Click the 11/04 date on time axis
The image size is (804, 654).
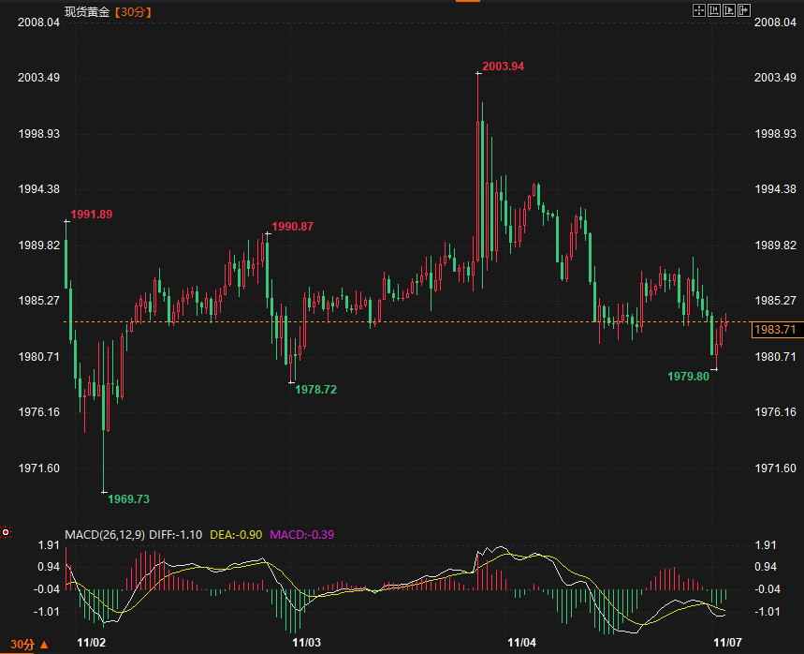pos(521,643)
